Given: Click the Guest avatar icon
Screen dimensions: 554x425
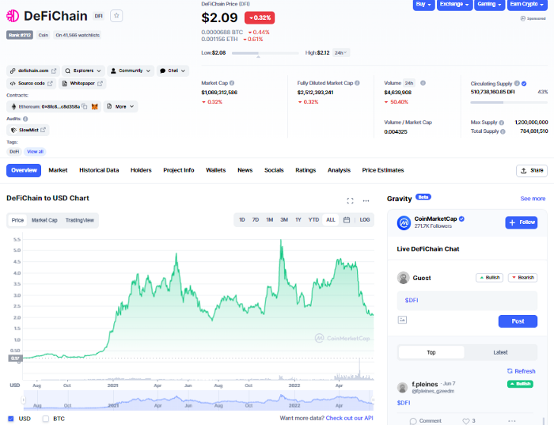Looking at the screenshot, I should (x=403, y=278).
